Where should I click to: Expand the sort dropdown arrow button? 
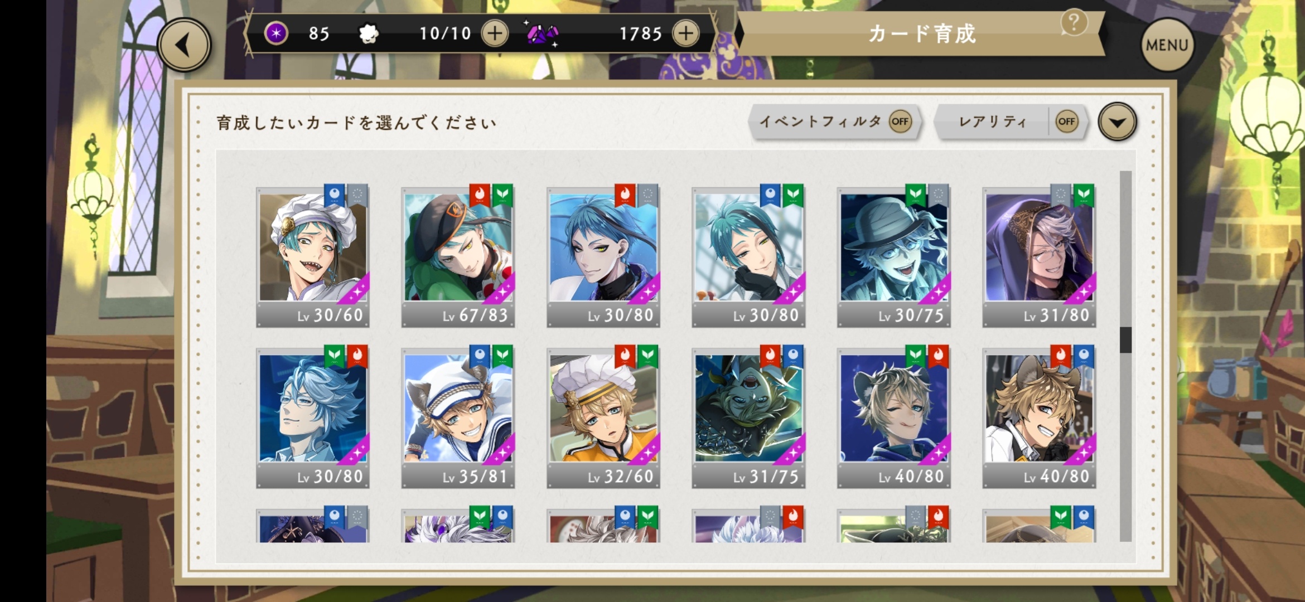click(1117, 122)
